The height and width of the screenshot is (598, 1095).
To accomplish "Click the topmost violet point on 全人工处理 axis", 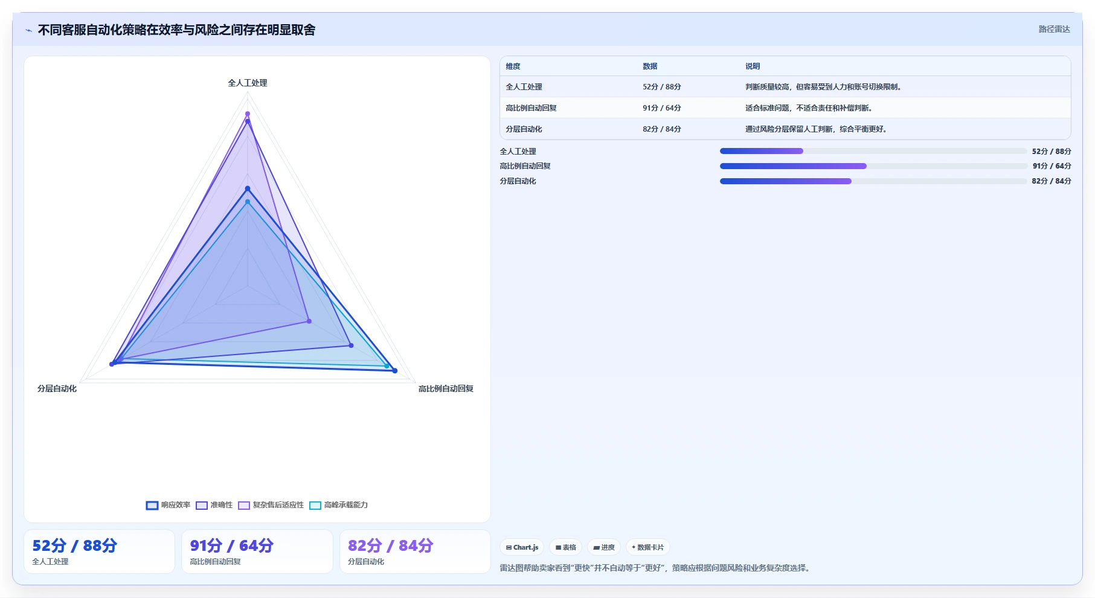I will pyautogui.click(x=248, y=114).
